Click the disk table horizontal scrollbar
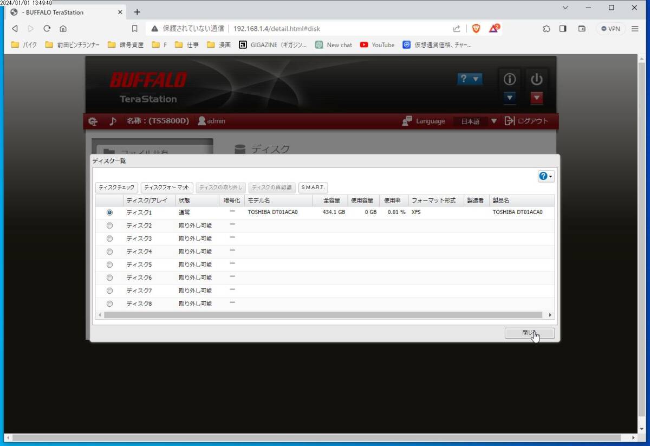Viewport: 650px width, 446px height. [323, 315]
